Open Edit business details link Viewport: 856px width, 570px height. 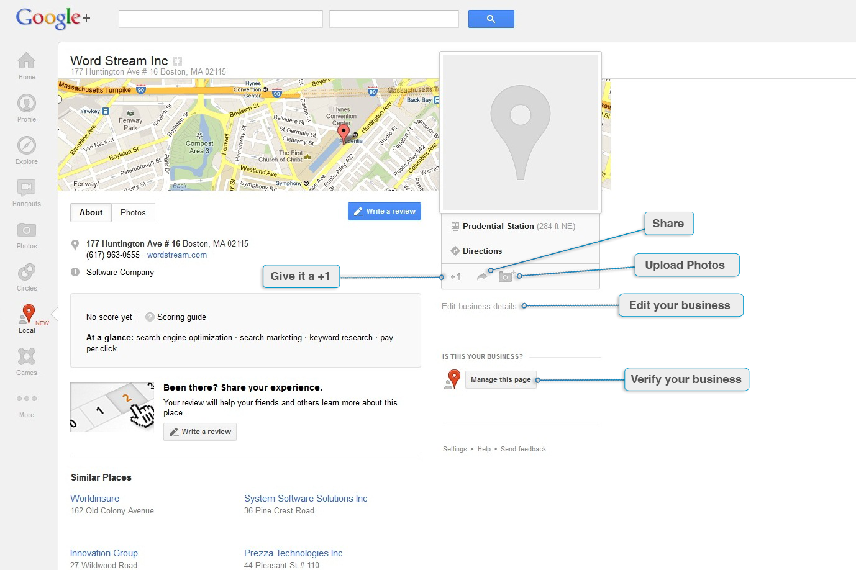479,306
